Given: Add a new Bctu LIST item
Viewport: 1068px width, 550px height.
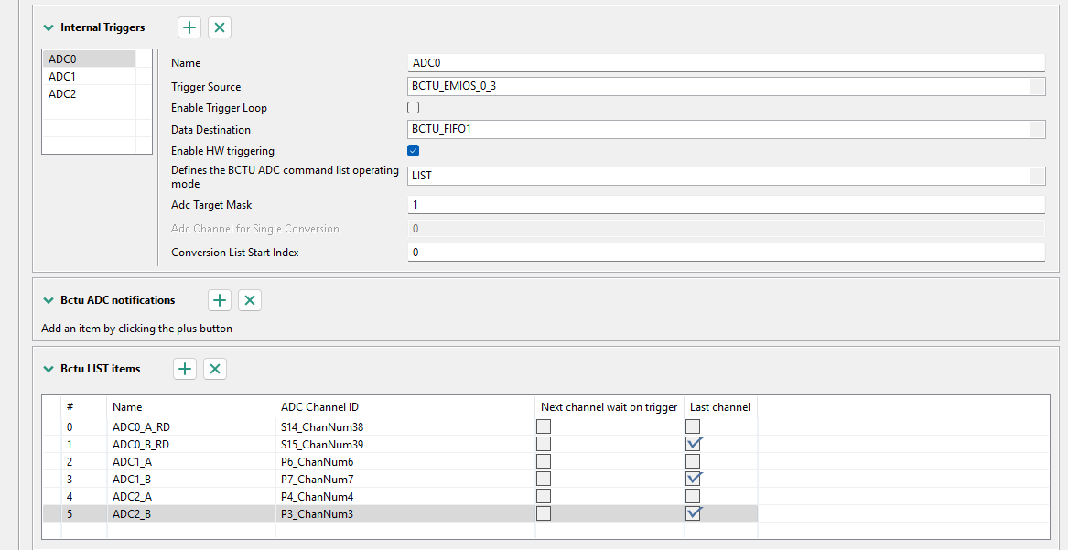Looking at the screenshot, I should [185, 369].
